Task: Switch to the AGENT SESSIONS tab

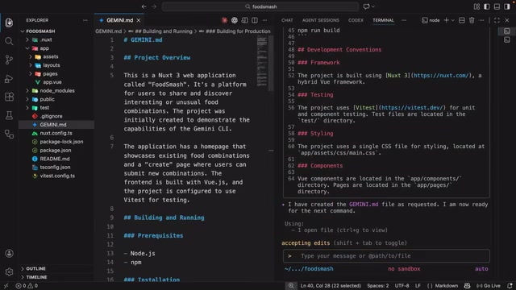Action: point(321,20)
